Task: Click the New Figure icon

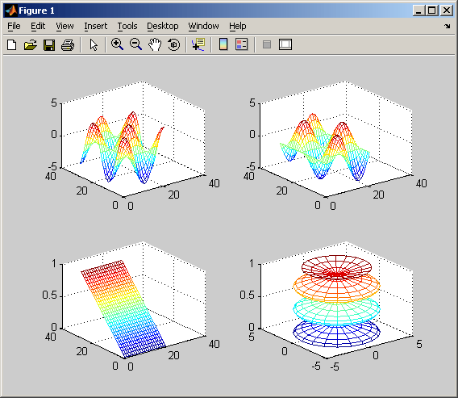Action: click(x=11, y=45)
